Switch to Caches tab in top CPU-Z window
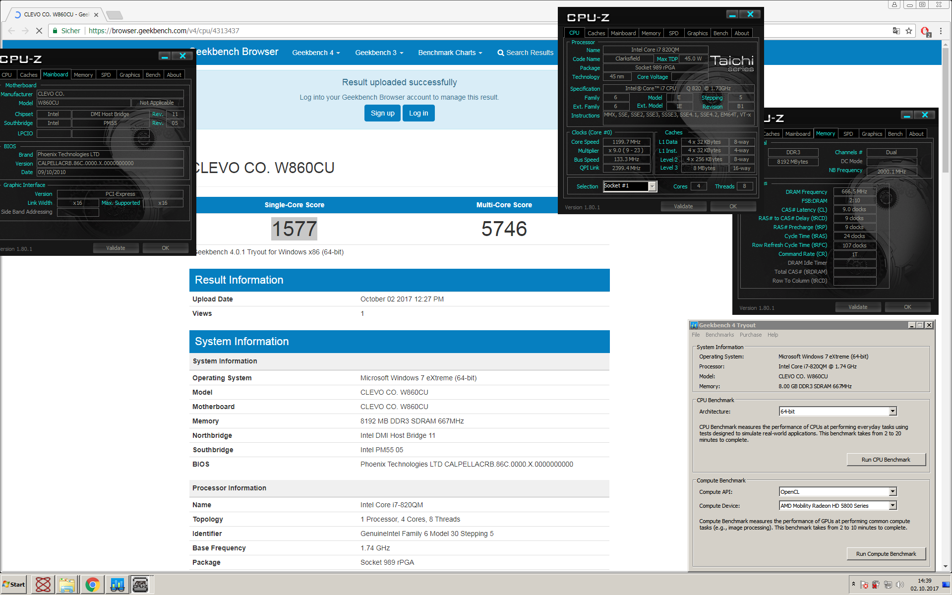Screen dimensions: 952x595 [596, 33]
